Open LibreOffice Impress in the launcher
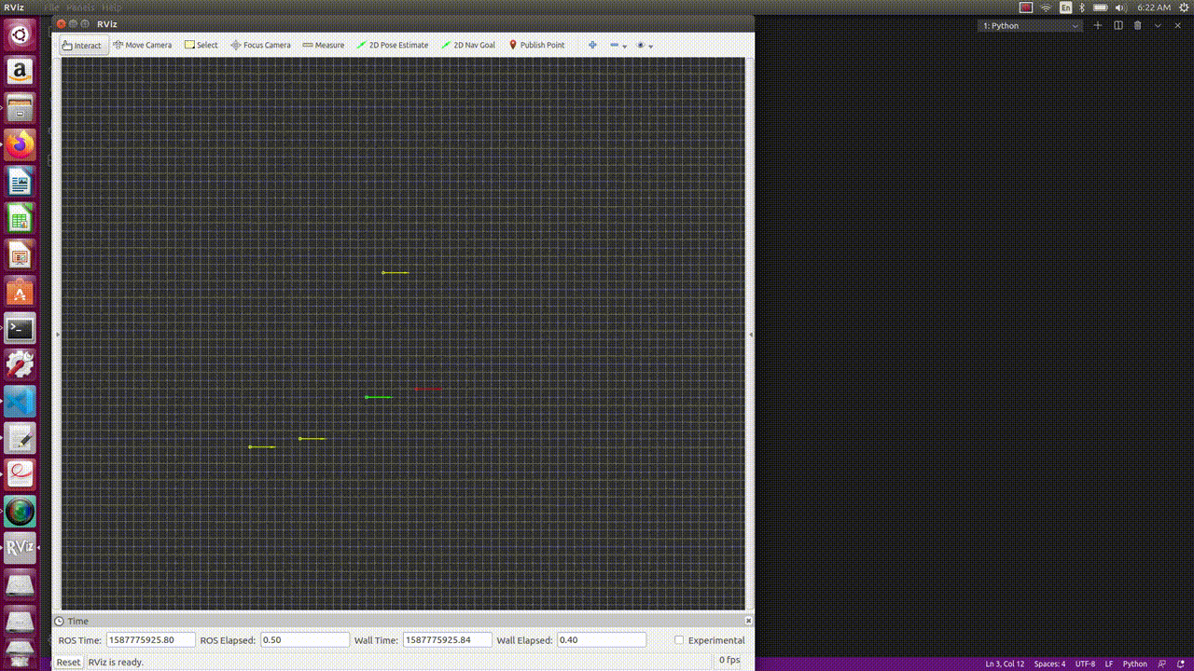 tap(20, 254)
